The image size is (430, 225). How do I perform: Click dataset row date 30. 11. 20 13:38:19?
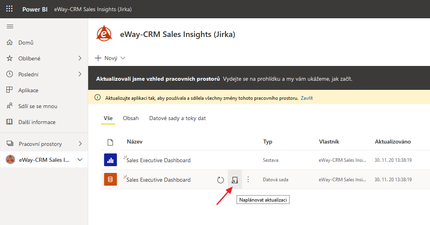pyautogui.click(x=393, y=180)
